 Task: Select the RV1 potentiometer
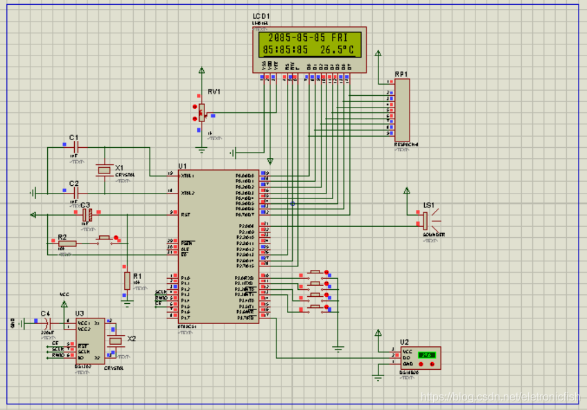[x=202, y=111]
